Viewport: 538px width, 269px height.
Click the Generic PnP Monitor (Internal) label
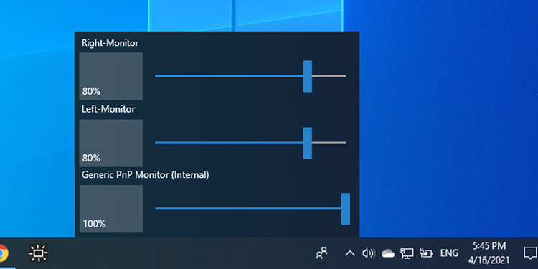[x=145, y=175]
